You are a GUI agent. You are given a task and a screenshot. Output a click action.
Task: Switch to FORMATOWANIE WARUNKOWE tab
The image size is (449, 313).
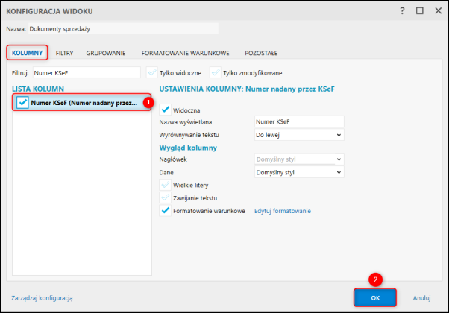[185, 53]
